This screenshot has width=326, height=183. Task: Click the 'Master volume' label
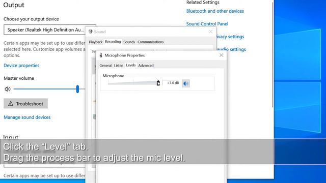pos(19,78)
